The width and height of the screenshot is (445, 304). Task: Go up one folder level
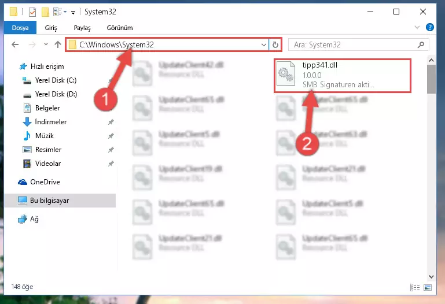58,45
